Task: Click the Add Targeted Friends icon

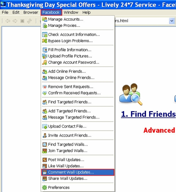Action: pos(45,111)
